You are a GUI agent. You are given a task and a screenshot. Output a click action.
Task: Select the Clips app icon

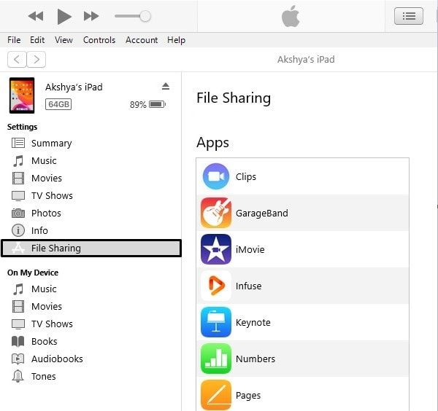click(216, 176)
